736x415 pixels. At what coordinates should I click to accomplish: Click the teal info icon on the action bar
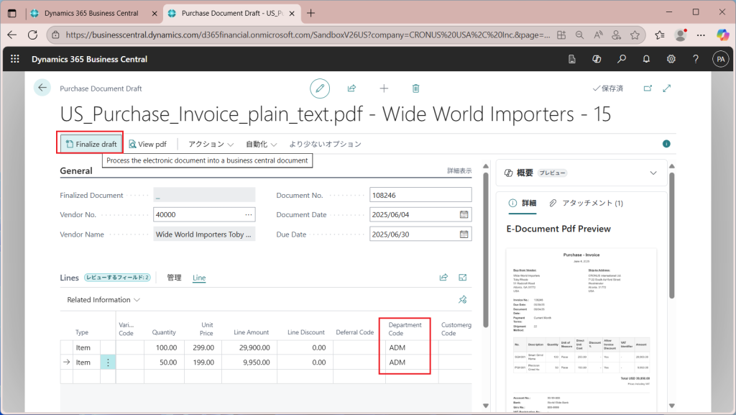pos(666,144)
